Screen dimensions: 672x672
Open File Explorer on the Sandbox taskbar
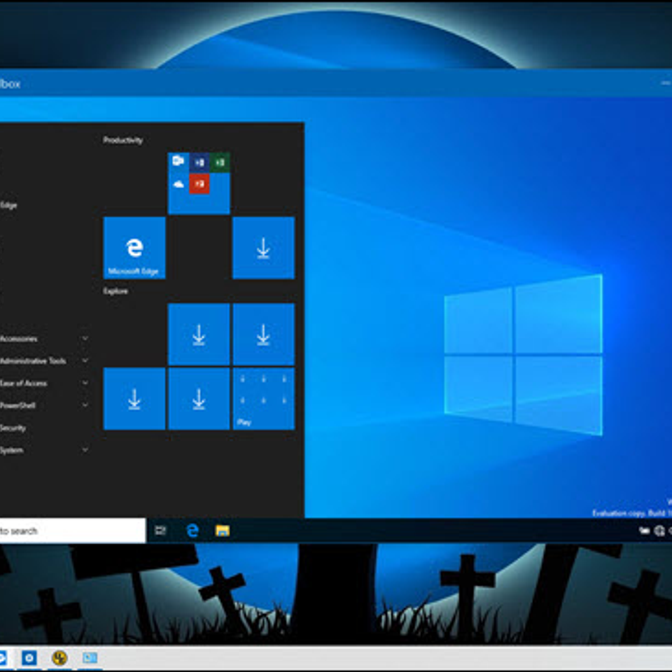click(222, 530)
